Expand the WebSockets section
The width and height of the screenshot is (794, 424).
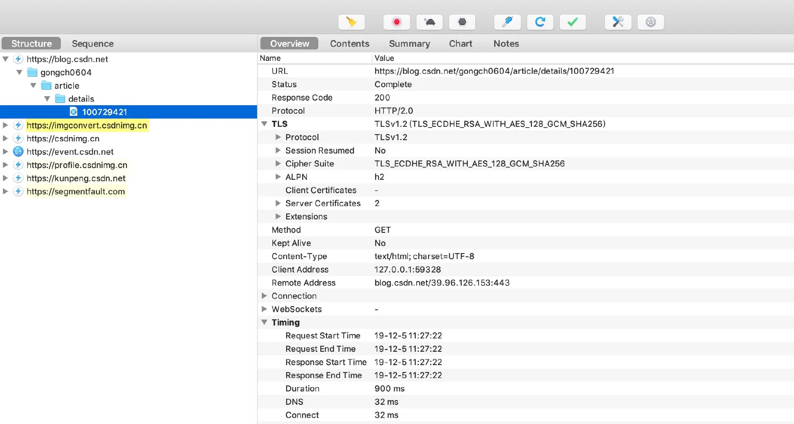(264, 309)
